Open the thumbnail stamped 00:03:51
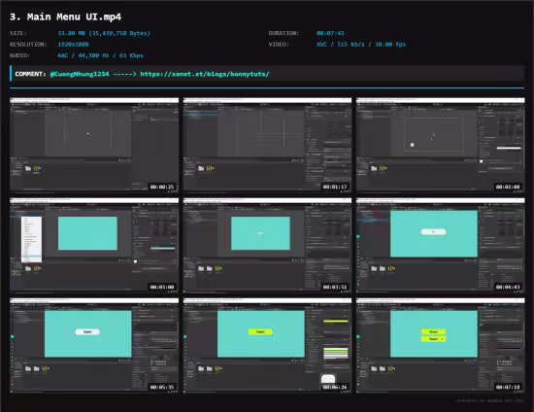 (267, 245)
